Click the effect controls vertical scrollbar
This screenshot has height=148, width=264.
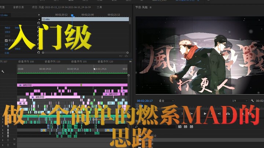[x=130, y=21]
